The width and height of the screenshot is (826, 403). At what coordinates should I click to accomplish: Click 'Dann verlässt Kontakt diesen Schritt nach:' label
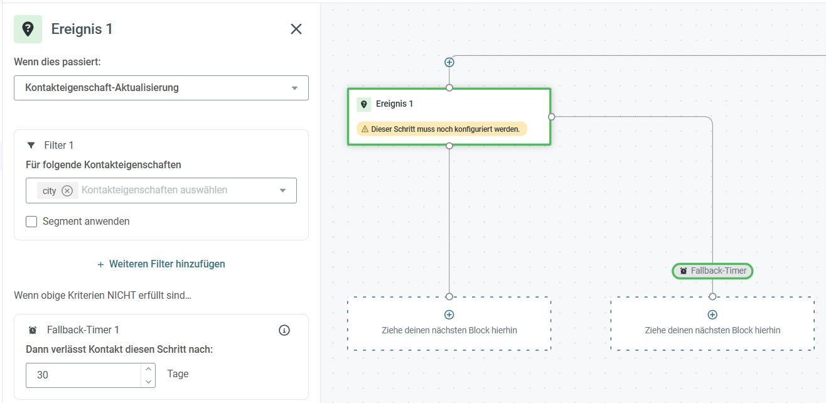pyautogui.click(x=119, y=349)
